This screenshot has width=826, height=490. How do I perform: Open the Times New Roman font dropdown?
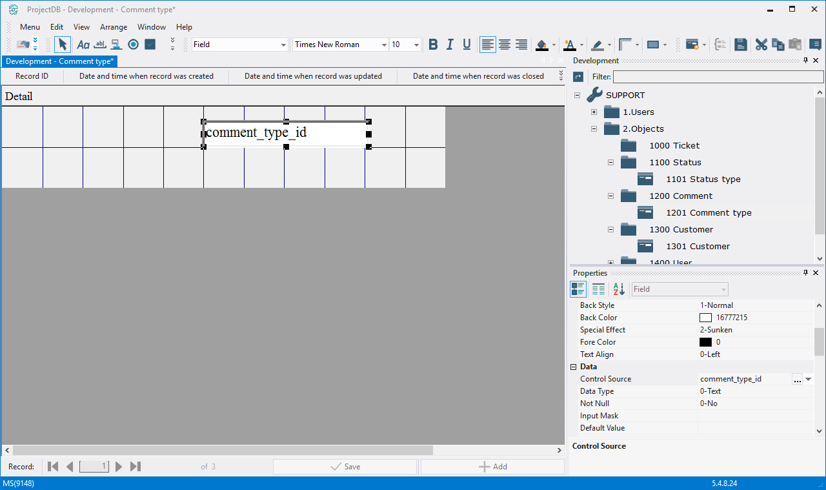(x=384, y=45)
